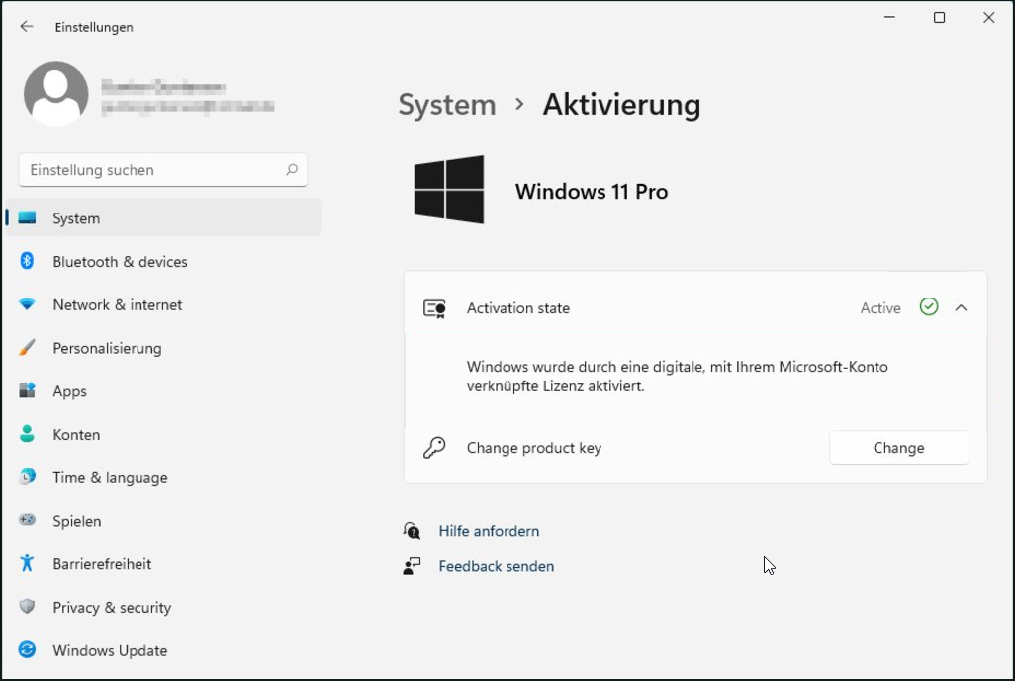This screenshot has width=1015, height=681.
Task: Collapse the Activation state section chevron
Action: pyautogui.click(x=962, y=307)
